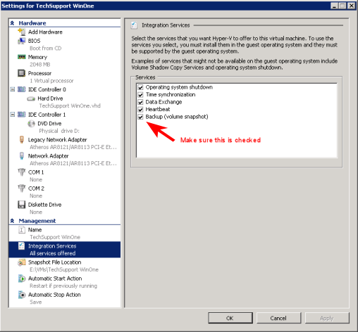Open the Memory settings entry
The image size is (358, 332).
click(x=37, y=57)
